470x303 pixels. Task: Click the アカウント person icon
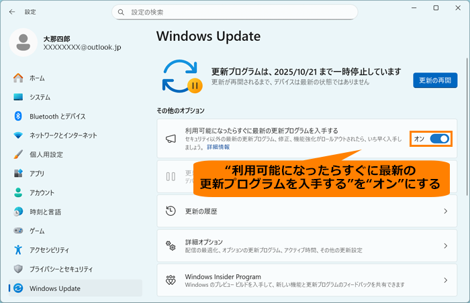pyautogui.click(x=18, y=192)
